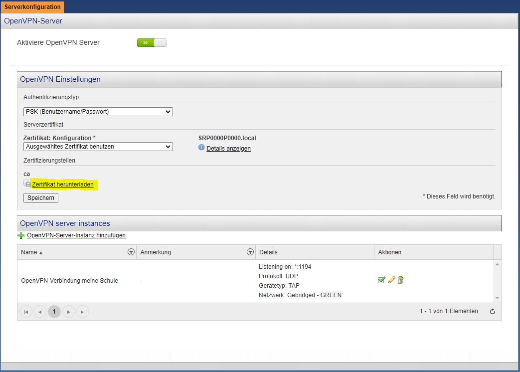Open the Serverkonfiguration tab
520x372 pixels.
32,7
